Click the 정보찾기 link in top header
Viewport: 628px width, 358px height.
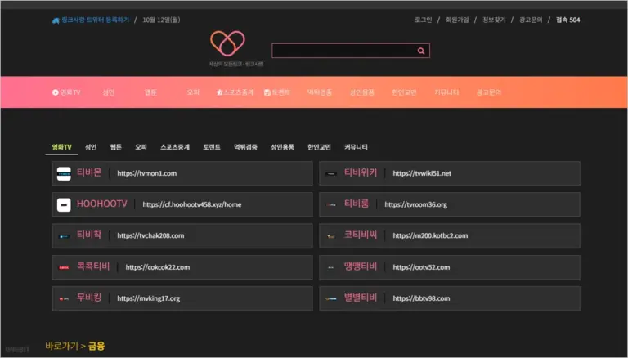[x=494, y=20]
